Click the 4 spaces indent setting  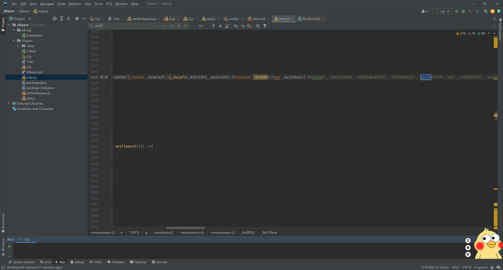click(480, 267)
